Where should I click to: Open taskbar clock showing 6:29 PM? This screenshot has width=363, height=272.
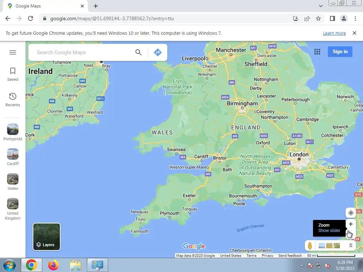tap(345, 265)
